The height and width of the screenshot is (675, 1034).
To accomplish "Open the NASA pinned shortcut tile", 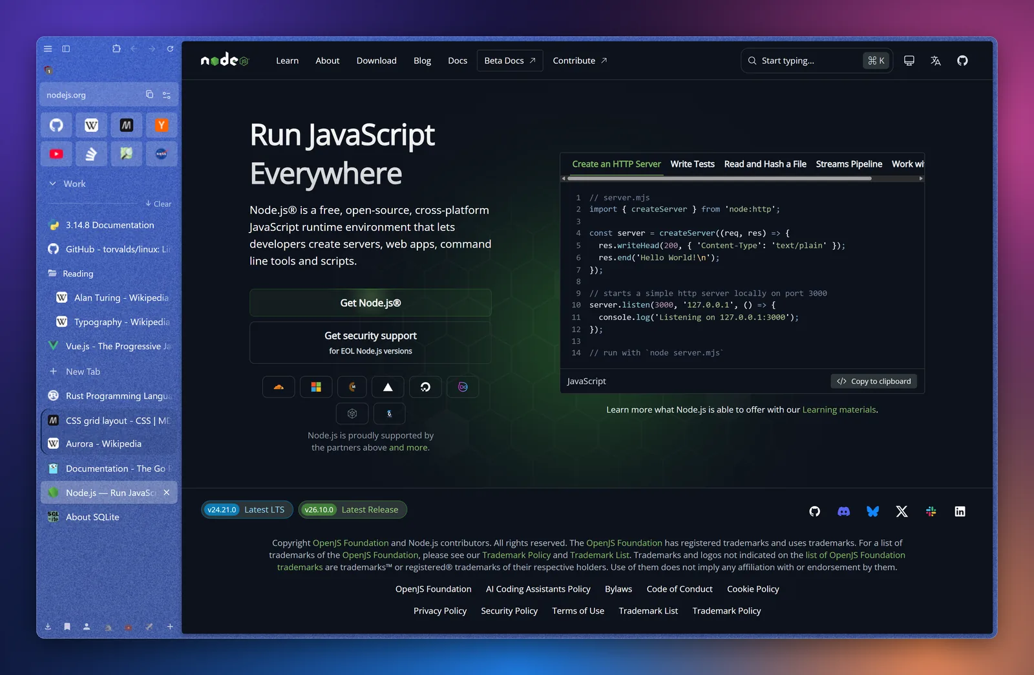I will (162, 154).
